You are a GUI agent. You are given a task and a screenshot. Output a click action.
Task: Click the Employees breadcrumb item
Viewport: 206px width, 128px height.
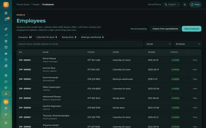coord(48,4)
